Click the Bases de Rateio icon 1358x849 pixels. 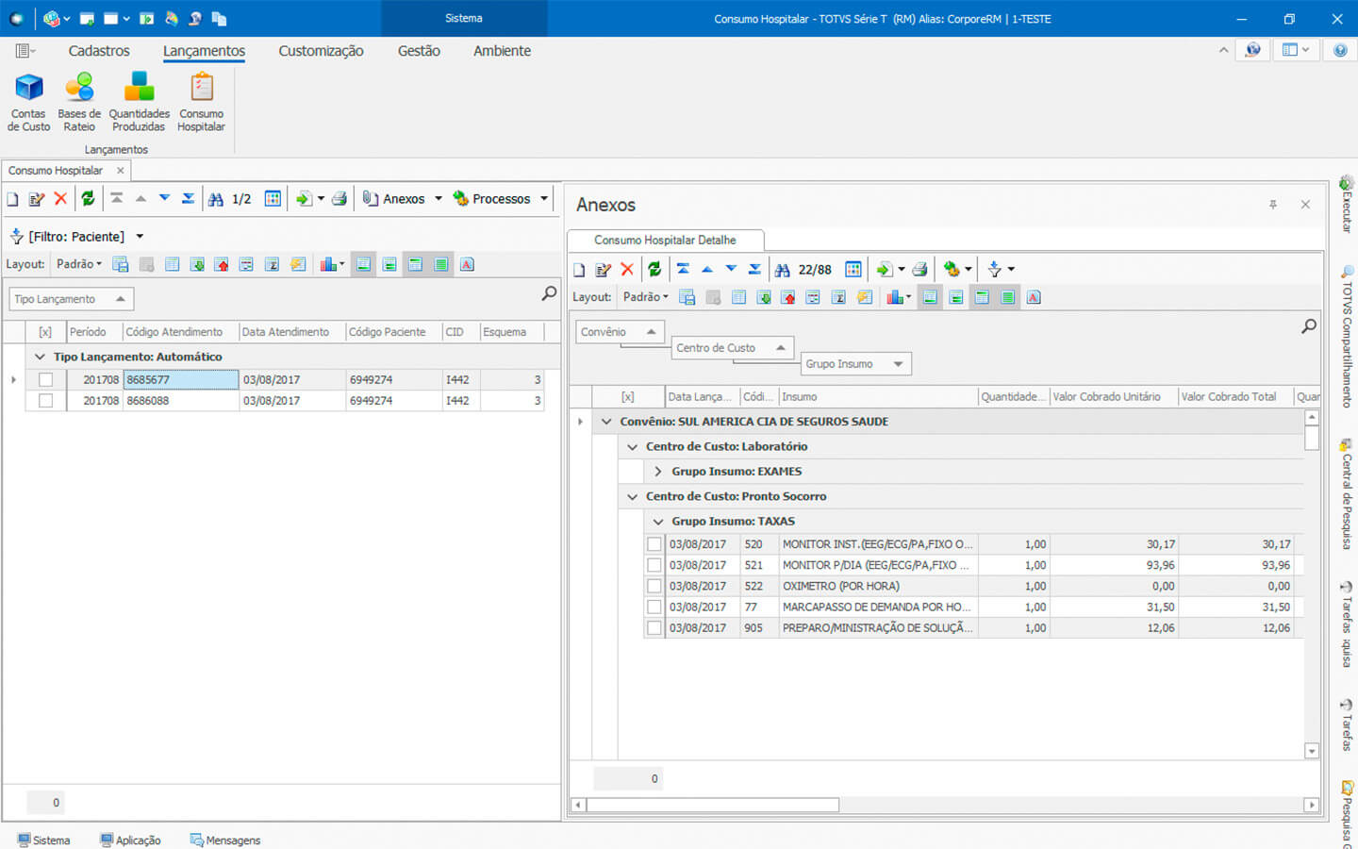point(79,102)
